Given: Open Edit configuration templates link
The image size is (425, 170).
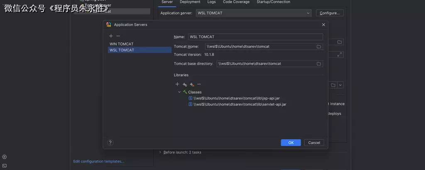Looking at the screenshot, I should point(99,161).
